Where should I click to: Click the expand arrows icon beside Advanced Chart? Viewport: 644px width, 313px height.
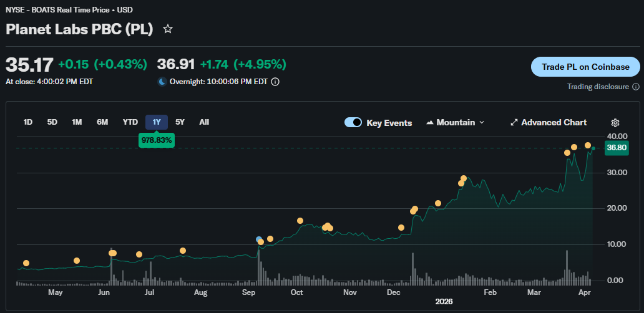tap(514, 122)
